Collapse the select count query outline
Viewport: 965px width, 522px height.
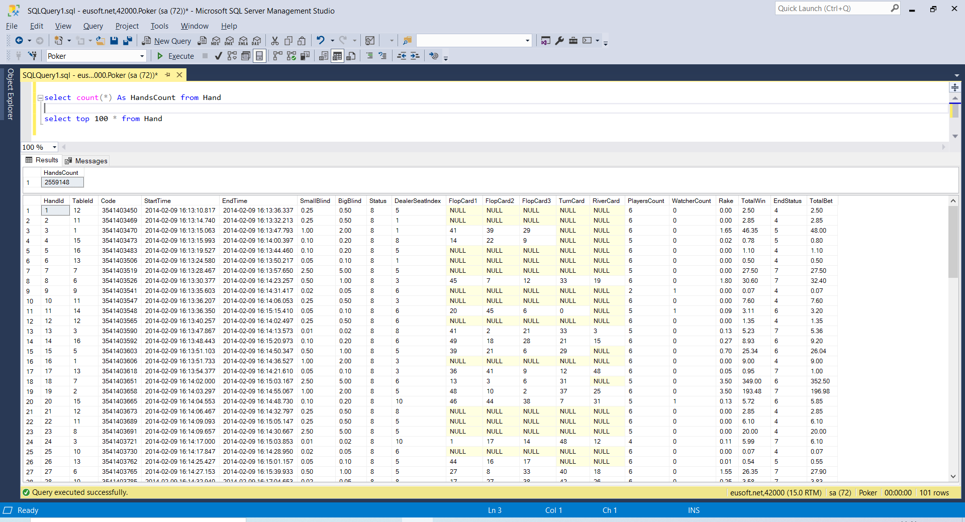pyautogui.click(x=40, y=98)
